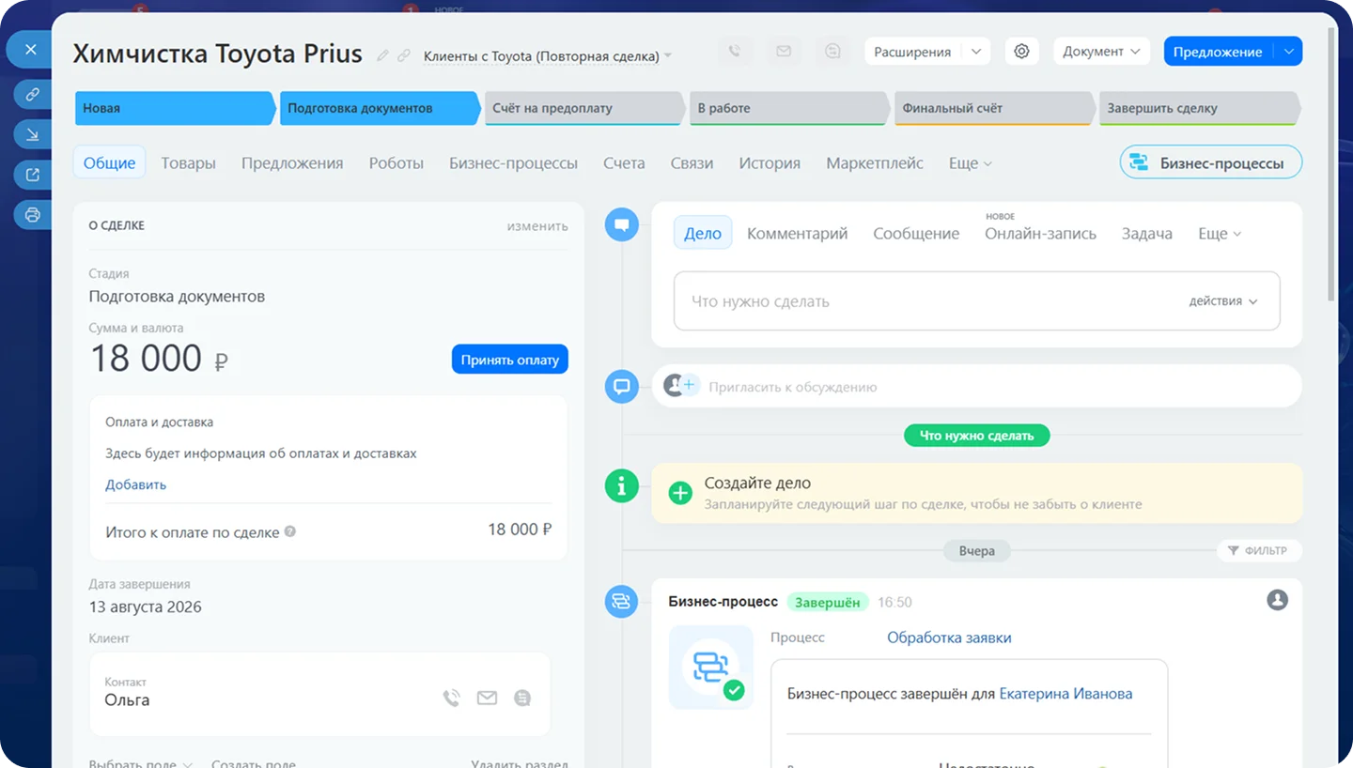Call contact Ольга using the phone icon
1353x768 pixels.
coord(452,698)
